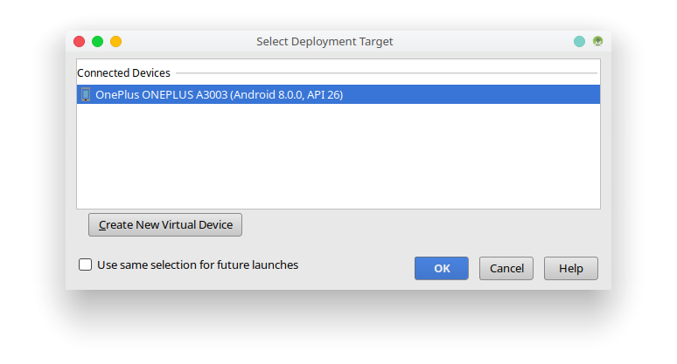Enable Use same selection for future launches
Viewport: 677px width, 364px height.
(x=85, y=264)
